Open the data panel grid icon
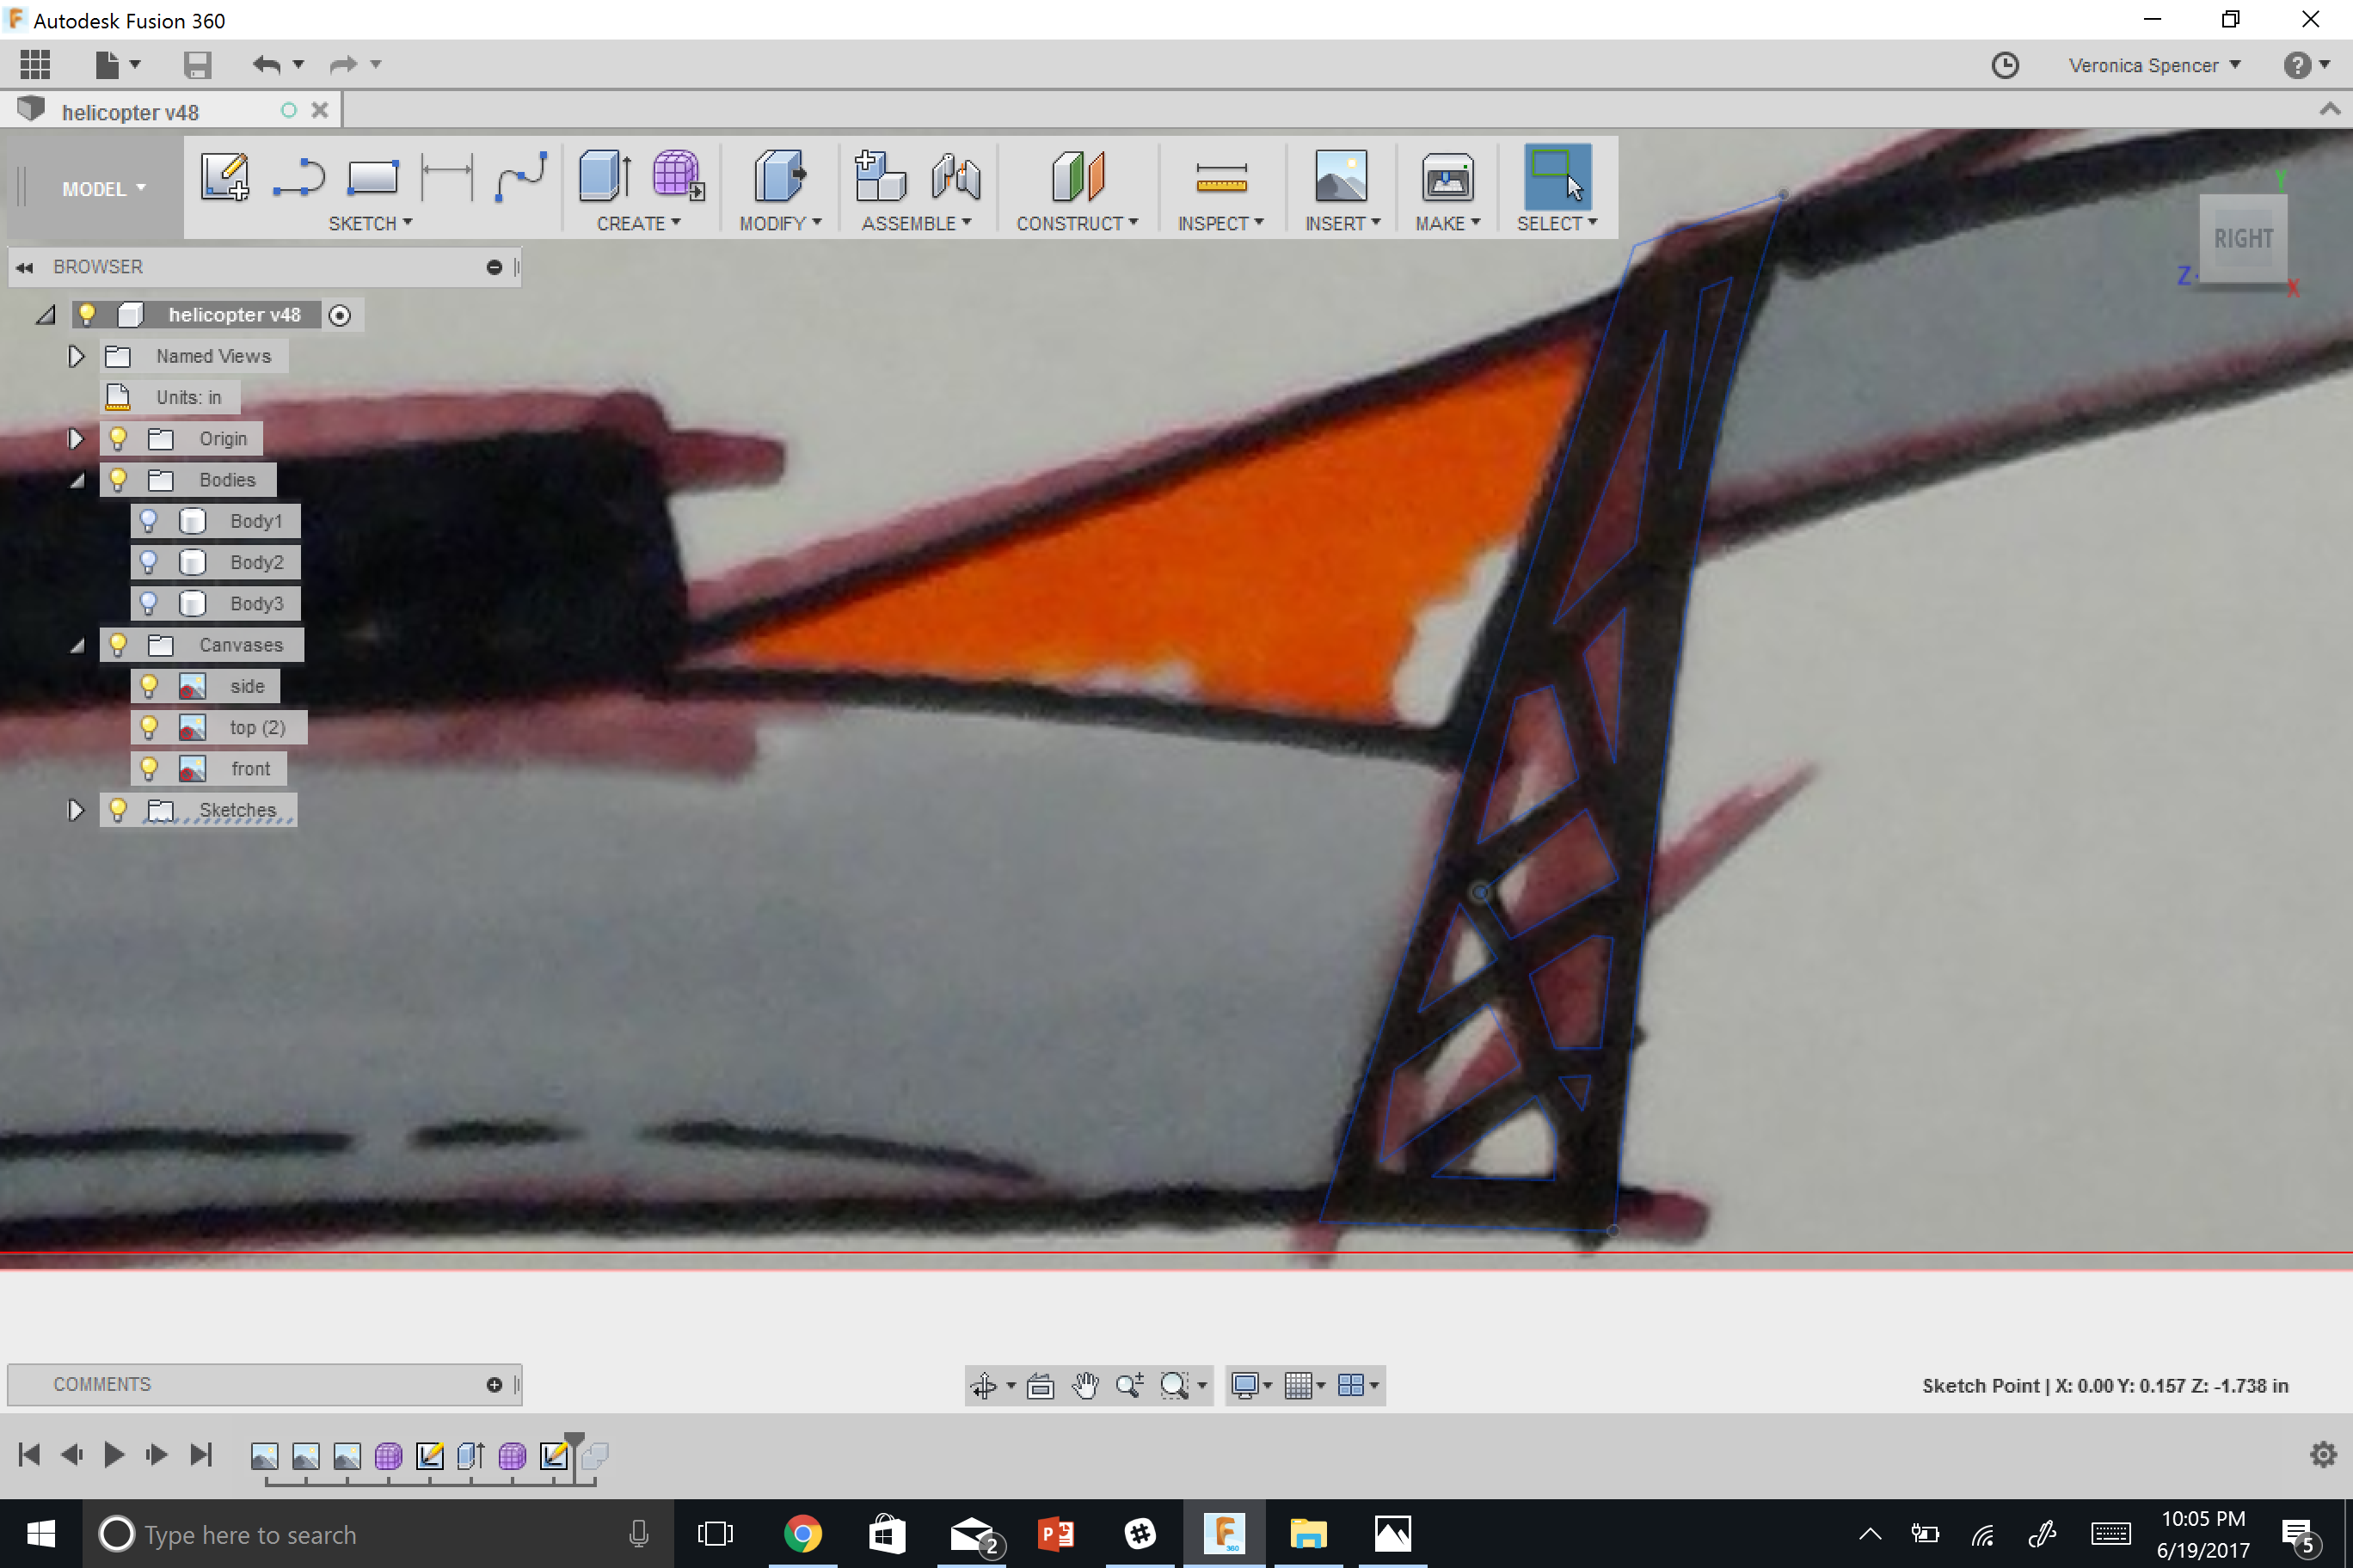 point(35,65)
